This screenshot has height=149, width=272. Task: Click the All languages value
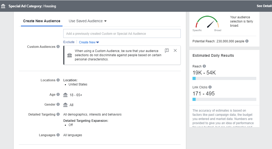[x=73, y=135]
